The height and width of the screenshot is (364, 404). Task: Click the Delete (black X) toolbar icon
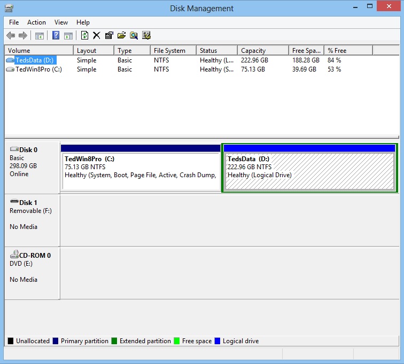point(97,36)
